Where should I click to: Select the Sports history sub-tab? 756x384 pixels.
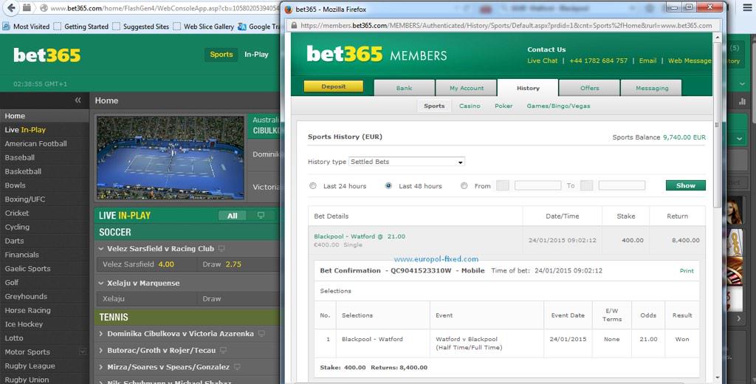pyautogui.click(x=434, y=106)
